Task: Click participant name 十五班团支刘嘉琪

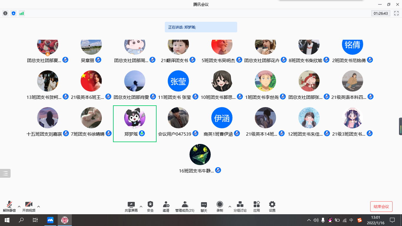Action: 44,134
